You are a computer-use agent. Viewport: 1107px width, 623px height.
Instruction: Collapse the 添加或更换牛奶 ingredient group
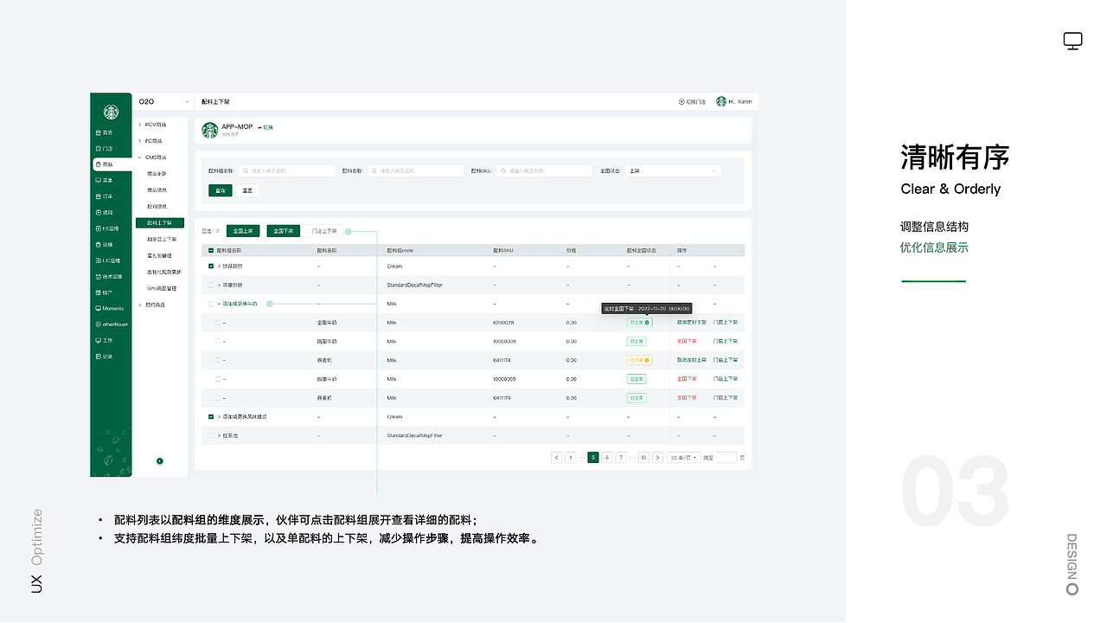(220, 304)
